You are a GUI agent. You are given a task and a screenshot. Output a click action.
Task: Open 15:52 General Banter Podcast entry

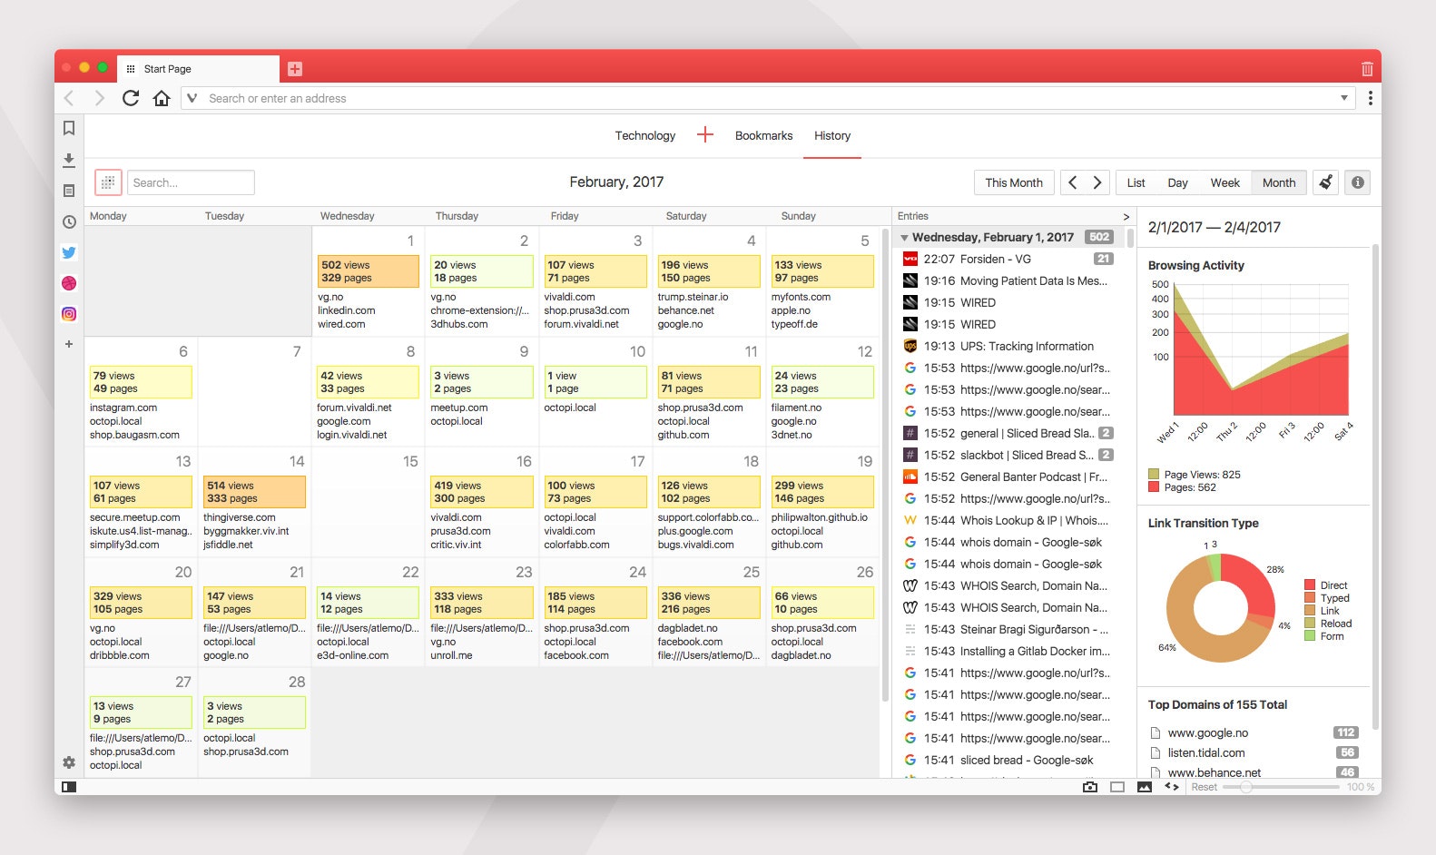click(1008, 477)
